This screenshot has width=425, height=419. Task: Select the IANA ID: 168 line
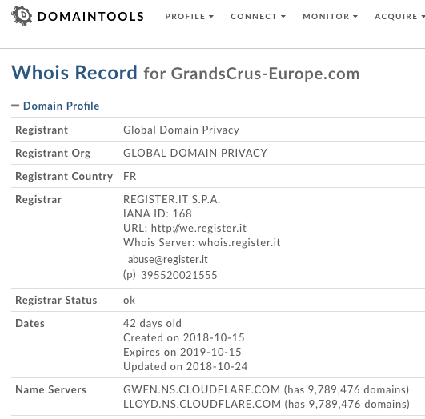point(158,213)
